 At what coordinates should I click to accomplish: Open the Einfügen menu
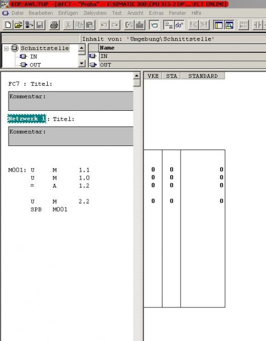pyautogui.click(x=68, y=13)
